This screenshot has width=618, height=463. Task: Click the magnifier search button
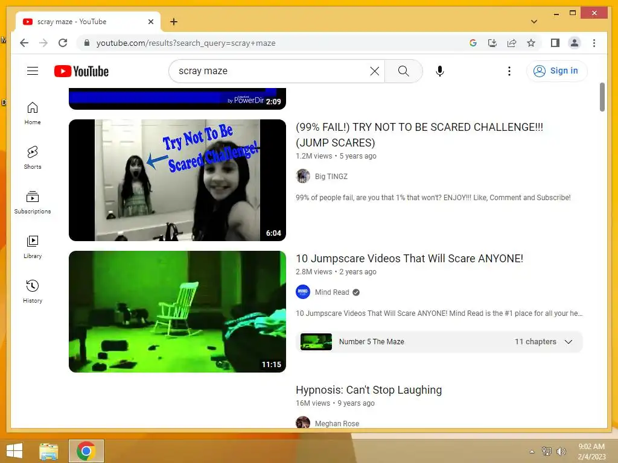tap(403, 71)
